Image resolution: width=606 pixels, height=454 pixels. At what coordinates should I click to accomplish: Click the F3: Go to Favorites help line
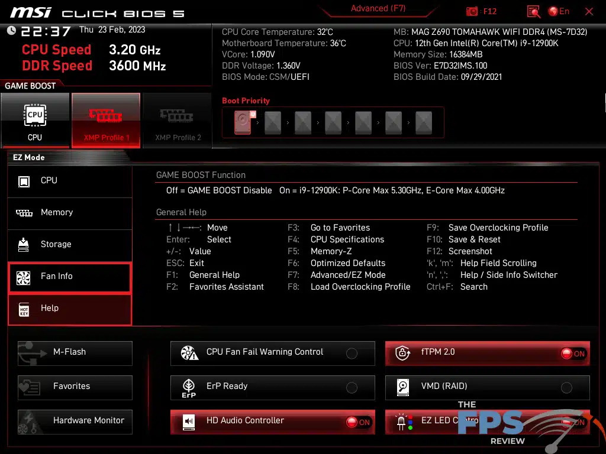tap(328, 228)
